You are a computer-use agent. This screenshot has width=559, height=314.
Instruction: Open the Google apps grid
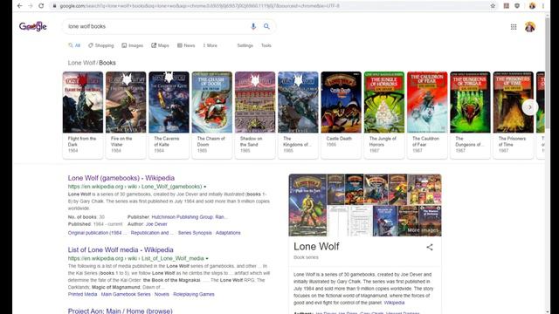pyautogui.click(x=514, y=27)
